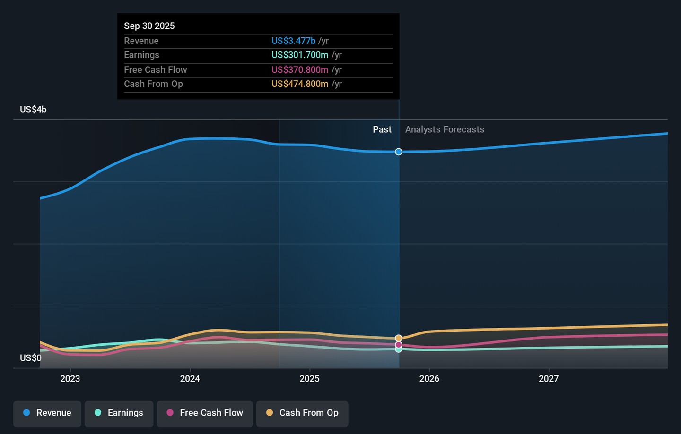Click the teal Earnings data point marker
The height and width of the screenshot is (434, 681).
point(399,349)
